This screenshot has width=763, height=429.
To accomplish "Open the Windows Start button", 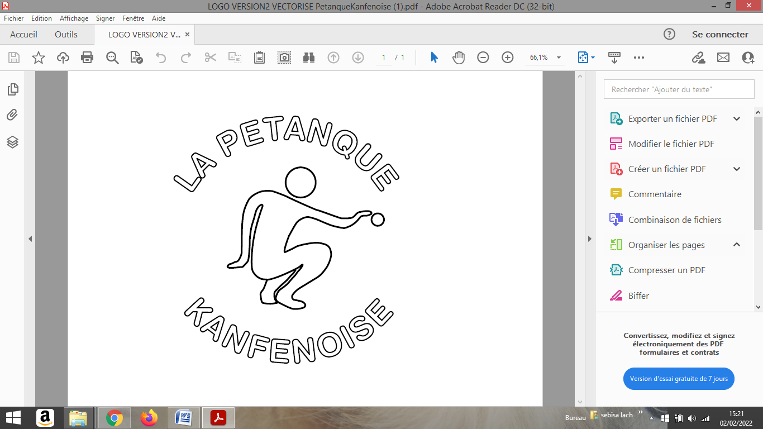I will tap(13, 417).
